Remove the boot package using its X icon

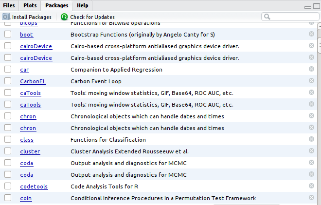pos(311,34)
